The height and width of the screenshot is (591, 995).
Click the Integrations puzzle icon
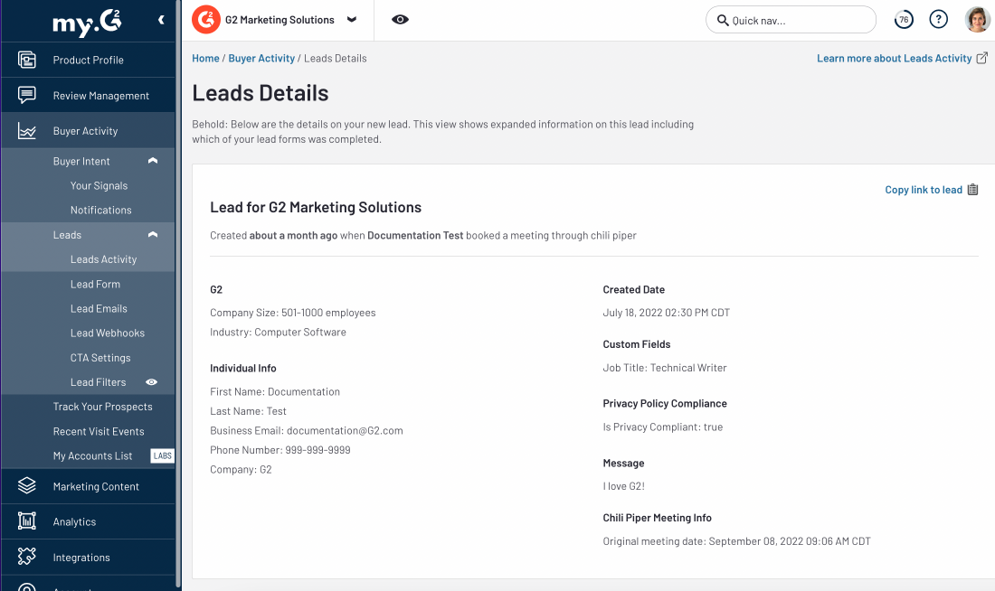[27, 558]
